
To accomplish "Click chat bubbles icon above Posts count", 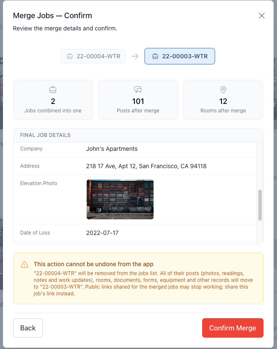I will 138,90.
